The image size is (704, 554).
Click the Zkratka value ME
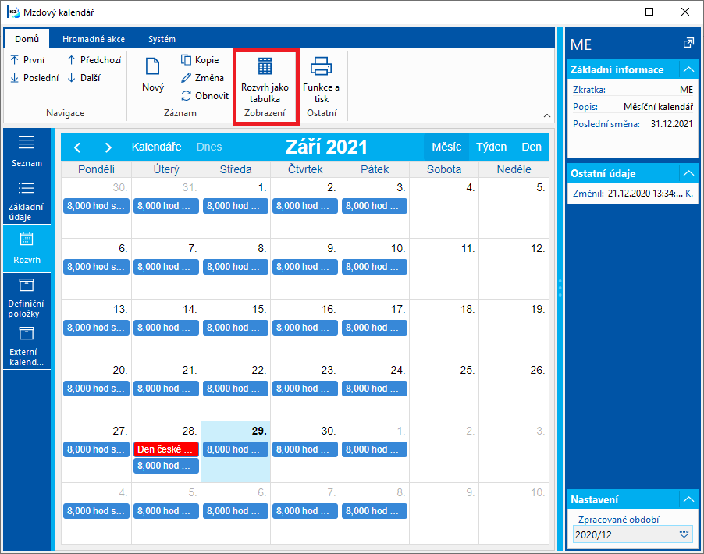click(686, 89)
